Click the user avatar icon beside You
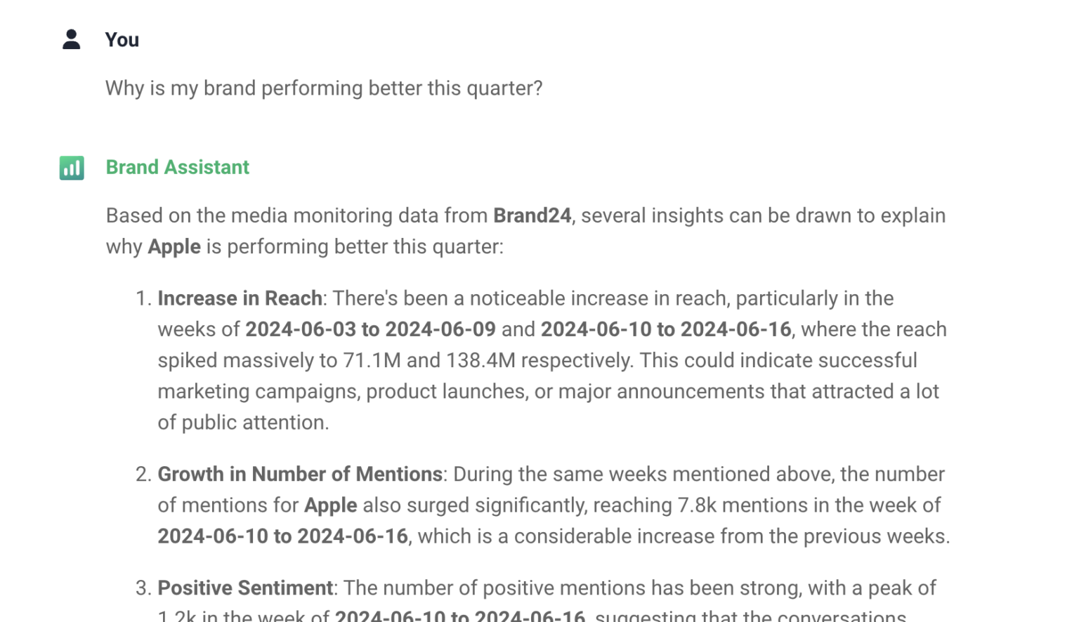This screenshot has width=1079, height=622. 71,39
